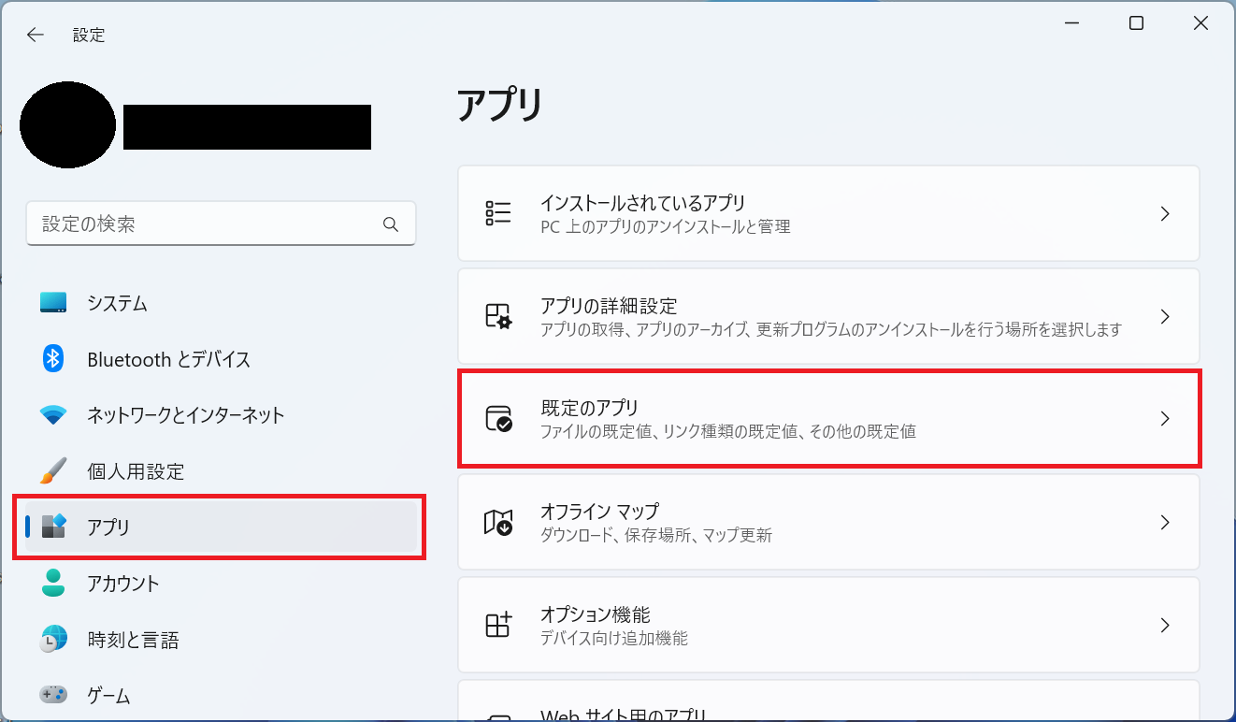Click the 既定のアプリ checkmark icon
The height and width of the screenshot is (722, 1236).
click(x=498, y=418)
